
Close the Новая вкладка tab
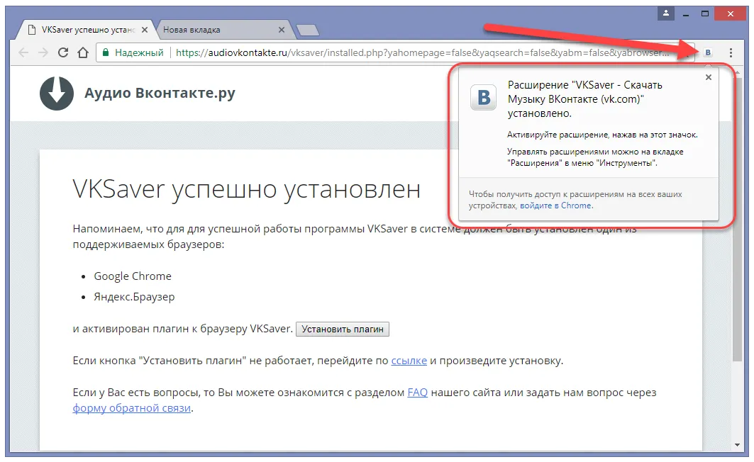click(x=282, y=30)
